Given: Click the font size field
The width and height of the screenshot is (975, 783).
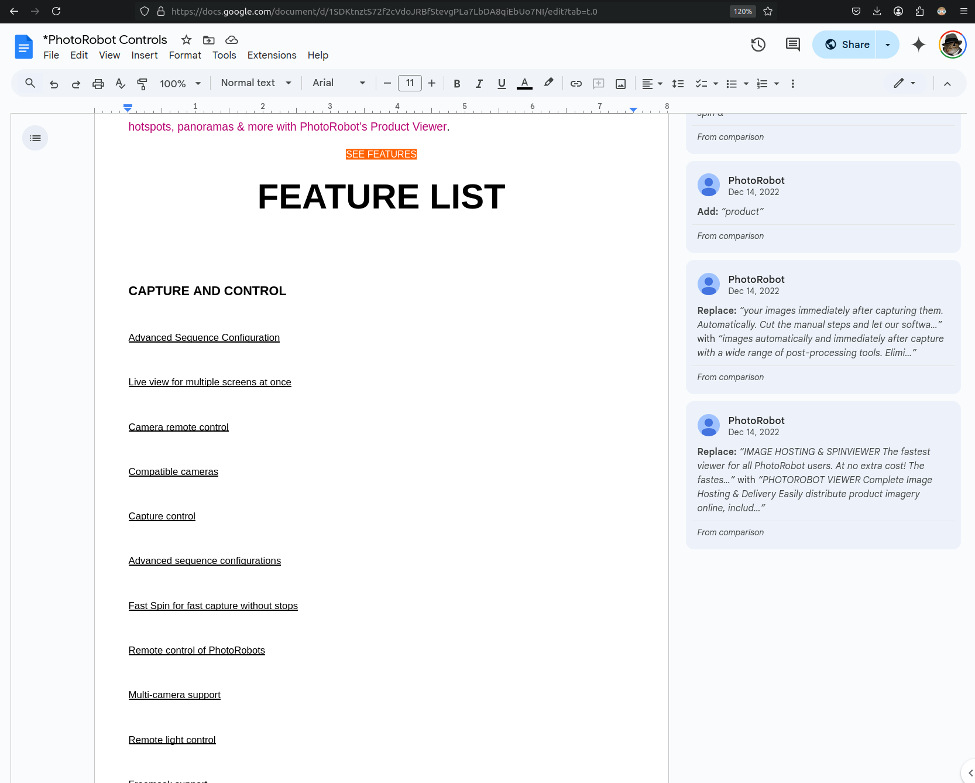Looking at the screenshot, I should (x=410, y=83).
